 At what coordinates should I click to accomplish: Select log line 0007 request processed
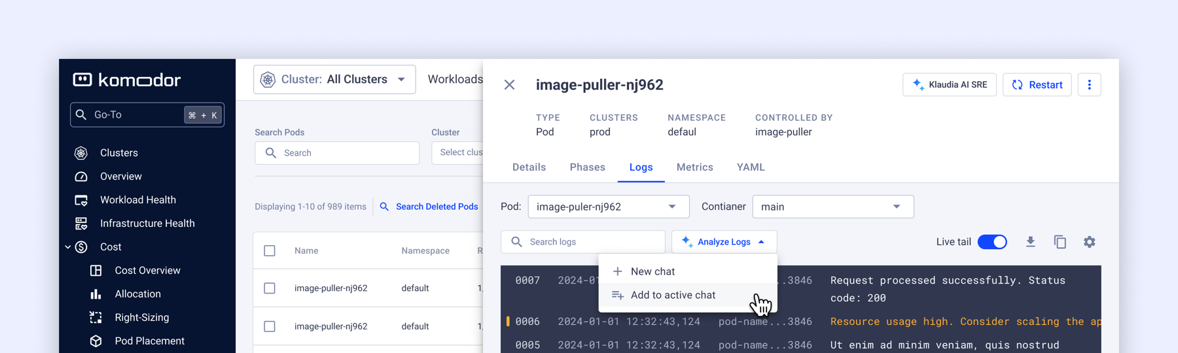pyautogui.click(x=801, y=289)
